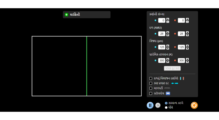Increase cyan initial temperature with up arrow
This screenshot has height=120, width=219.
point(168,59)
